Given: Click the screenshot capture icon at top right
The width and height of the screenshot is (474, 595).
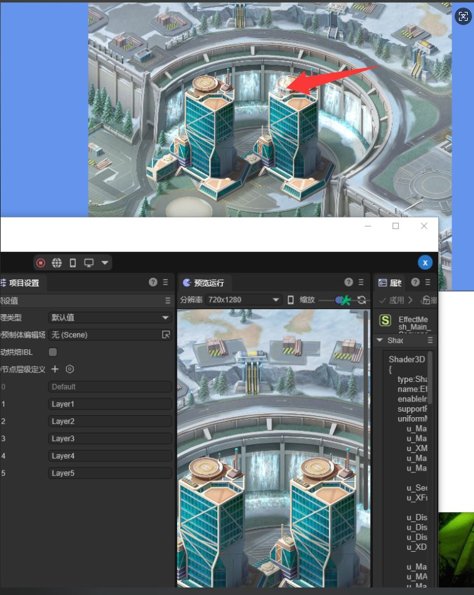Looking at the screenshot, I should click(x=462, y=17).
